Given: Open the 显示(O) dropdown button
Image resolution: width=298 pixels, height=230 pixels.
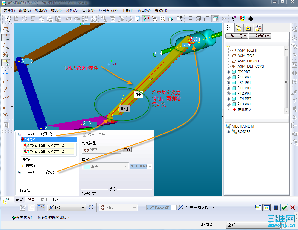Looking at the screenshot, I should coord(236,36).
